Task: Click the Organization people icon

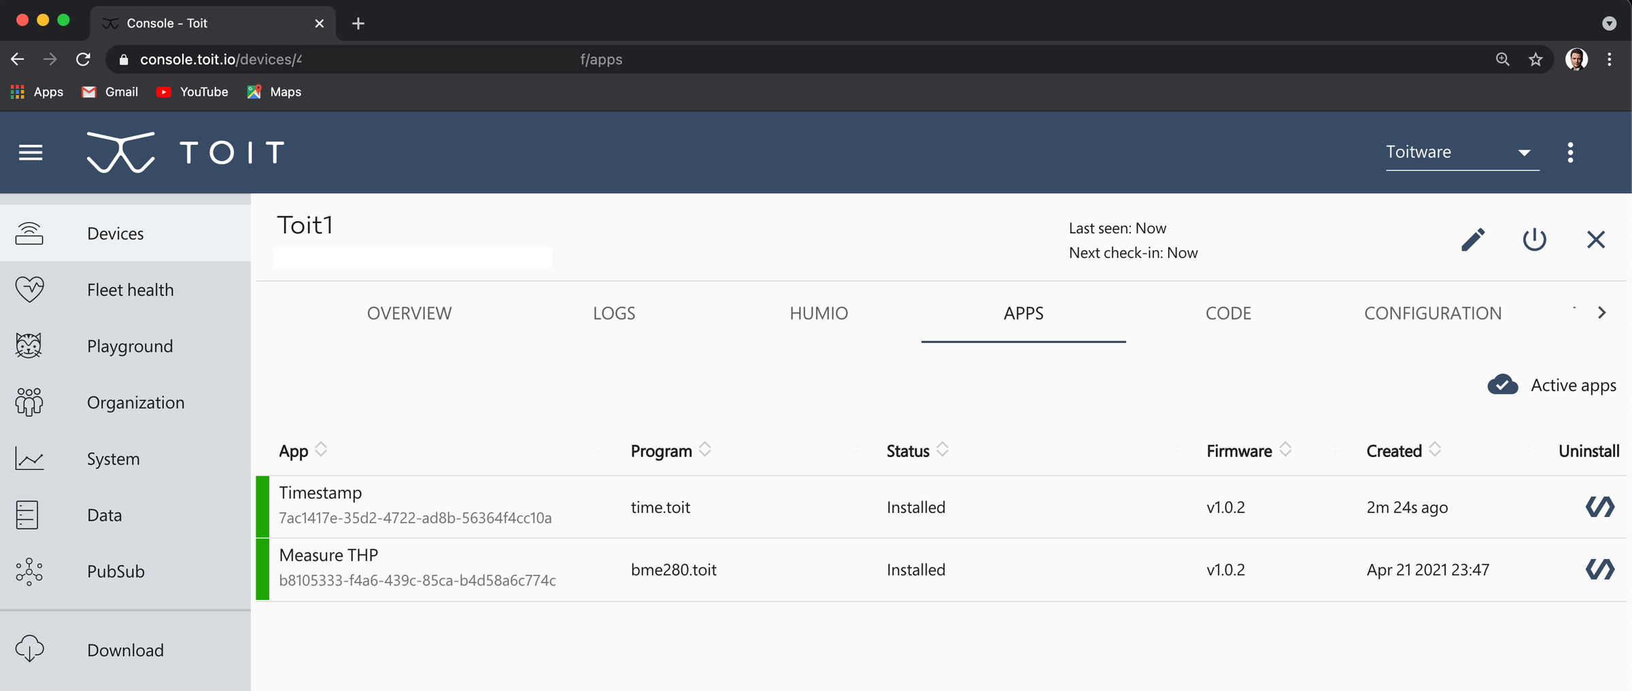Action: click(28, 402)
